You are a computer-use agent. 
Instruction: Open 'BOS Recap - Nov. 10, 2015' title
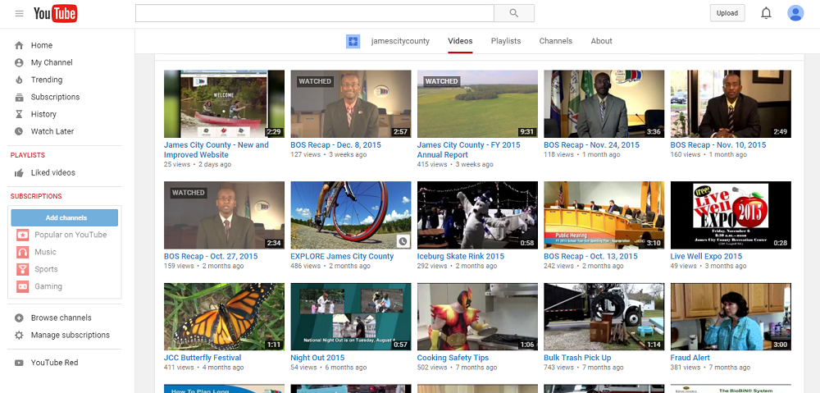718,145
